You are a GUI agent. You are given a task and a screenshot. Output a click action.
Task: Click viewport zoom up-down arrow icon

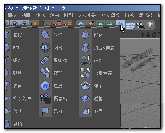(148, 35)
